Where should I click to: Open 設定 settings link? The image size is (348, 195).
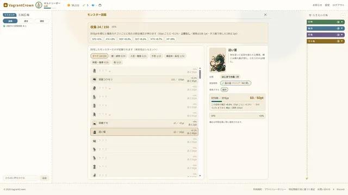(327, 5)
